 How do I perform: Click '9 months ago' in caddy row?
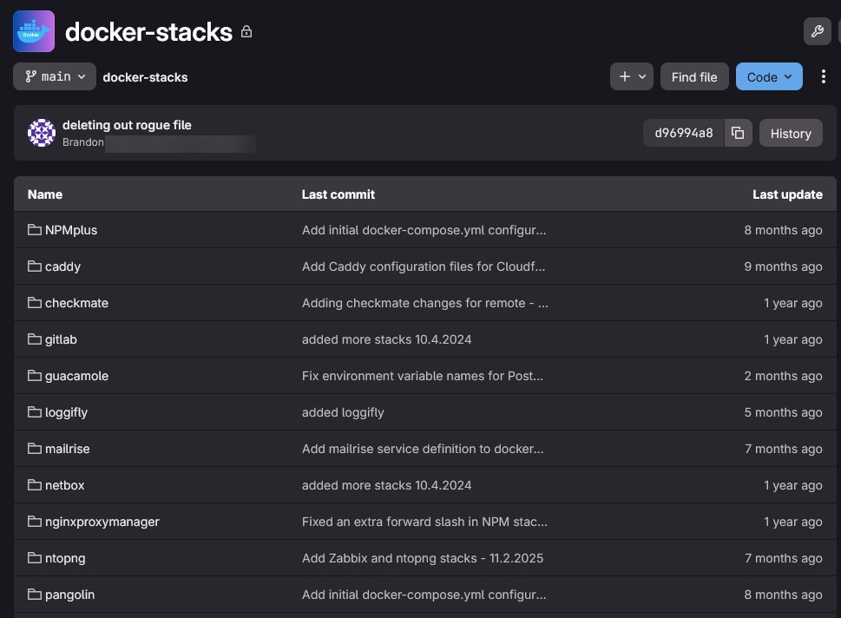click(x=783, y=266)
